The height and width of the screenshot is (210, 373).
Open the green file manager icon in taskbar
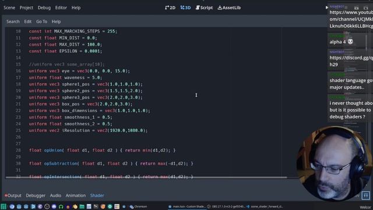pos(82,206)
